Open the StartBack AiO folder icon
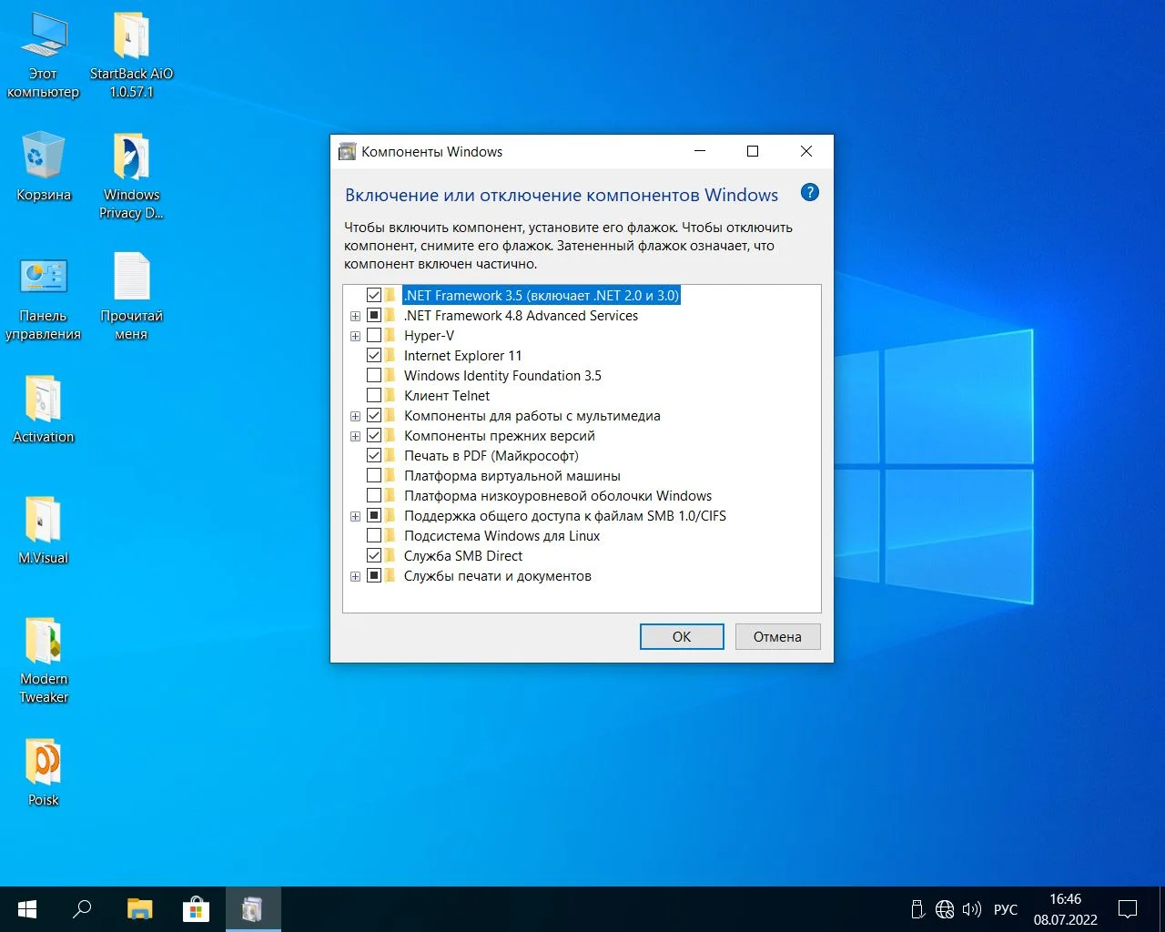 [131, 37]
